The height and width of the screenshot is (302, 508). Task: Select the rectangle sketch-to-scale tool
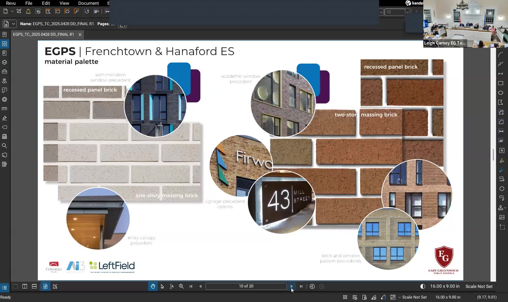pyautogui.click(x=57, y=11)
